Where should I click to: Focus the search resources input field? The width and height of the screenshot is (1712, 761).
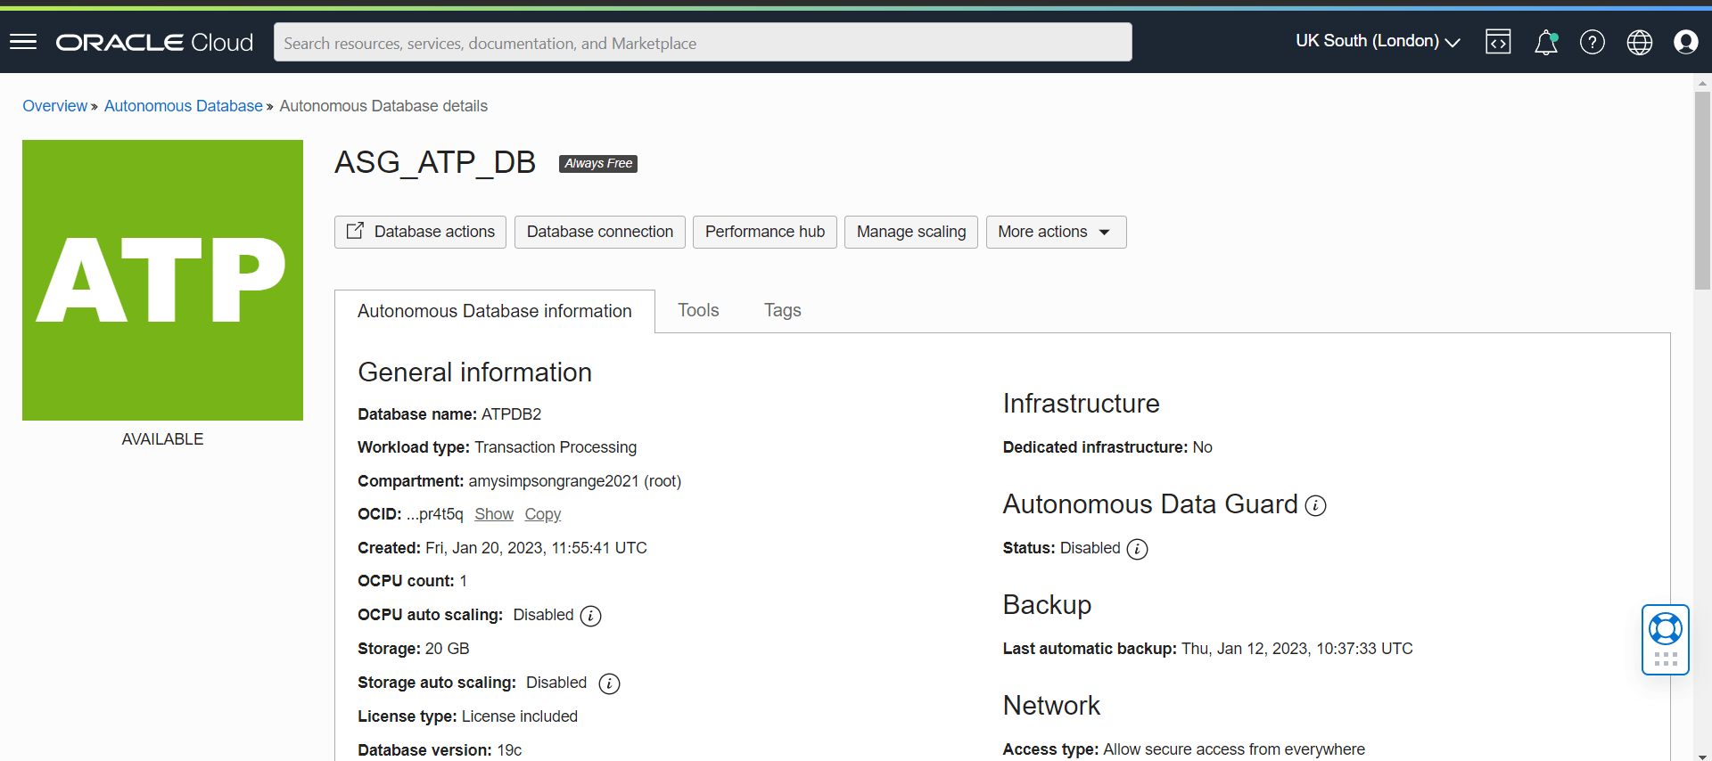[x=703, y=42]
